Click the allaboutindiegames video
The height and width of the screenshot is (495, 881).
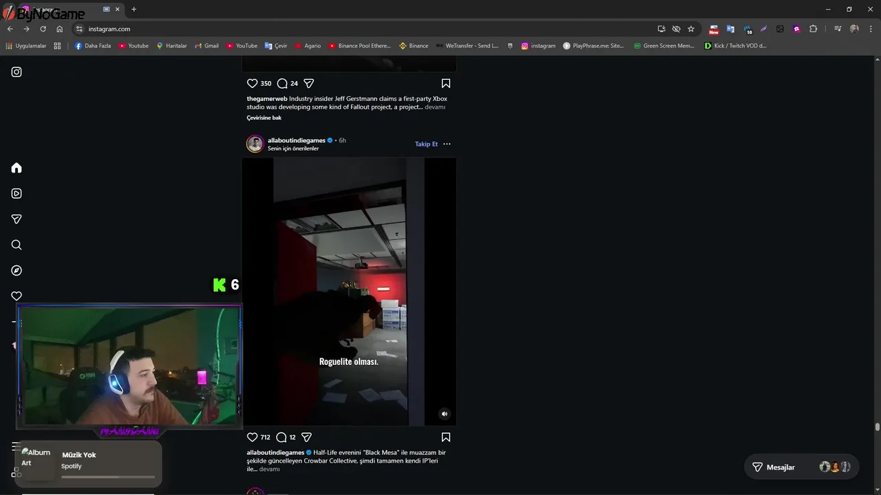[x=349, y=291]
